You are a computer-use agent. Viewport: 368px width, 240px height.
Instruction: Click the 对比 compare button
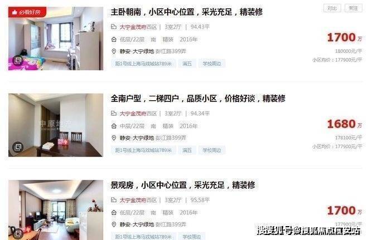[x=332, y=8]
